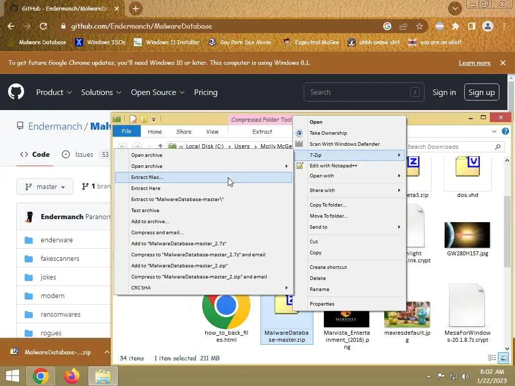Open Chrome three-dot menu
This screenshot has width=515, height=386.
504,26
